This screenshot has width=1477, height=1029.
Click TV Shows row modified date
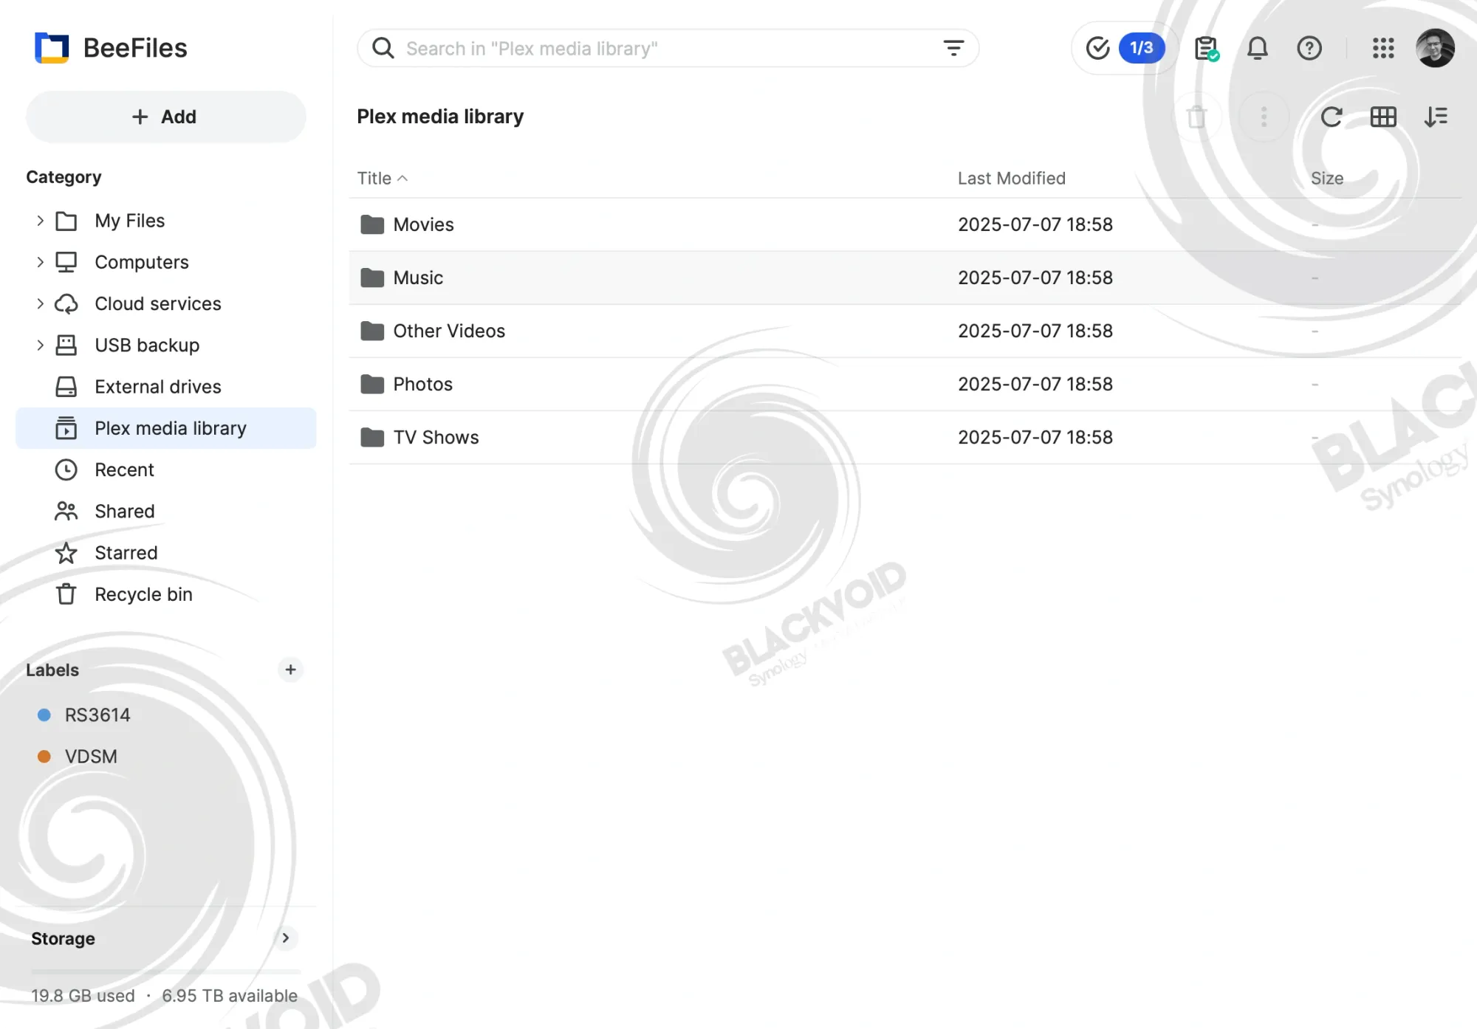click(1035, 437)
